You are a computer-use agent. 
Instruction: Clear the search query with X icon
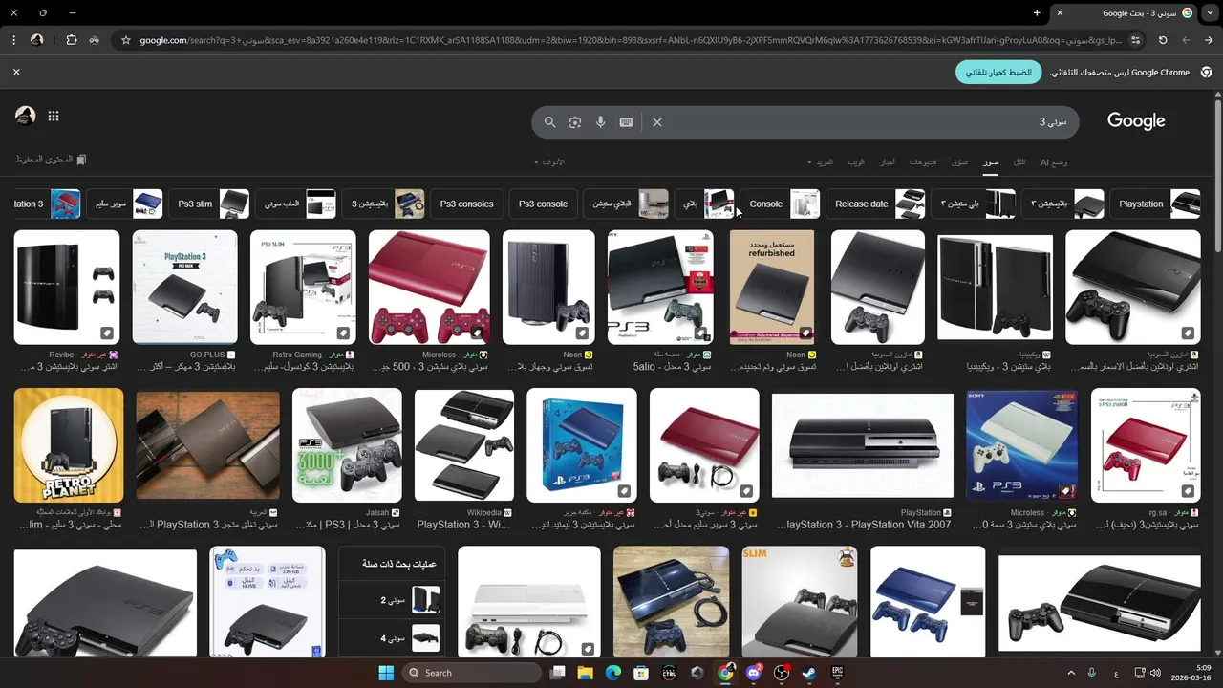657,122
